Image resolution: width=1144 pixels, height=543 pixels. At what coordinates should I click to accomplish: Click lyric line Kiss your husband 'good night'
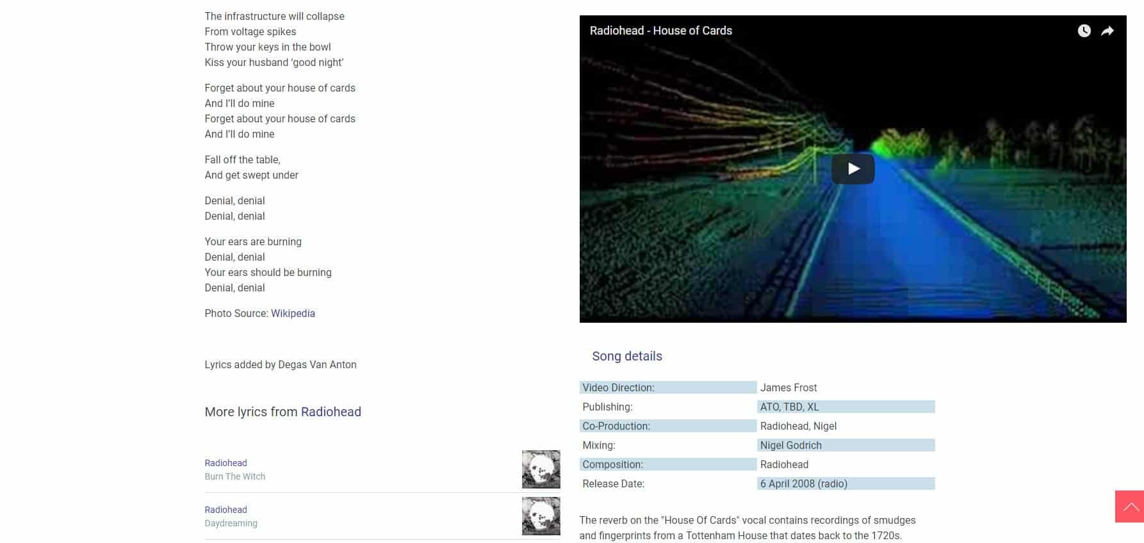click(274, 62)
